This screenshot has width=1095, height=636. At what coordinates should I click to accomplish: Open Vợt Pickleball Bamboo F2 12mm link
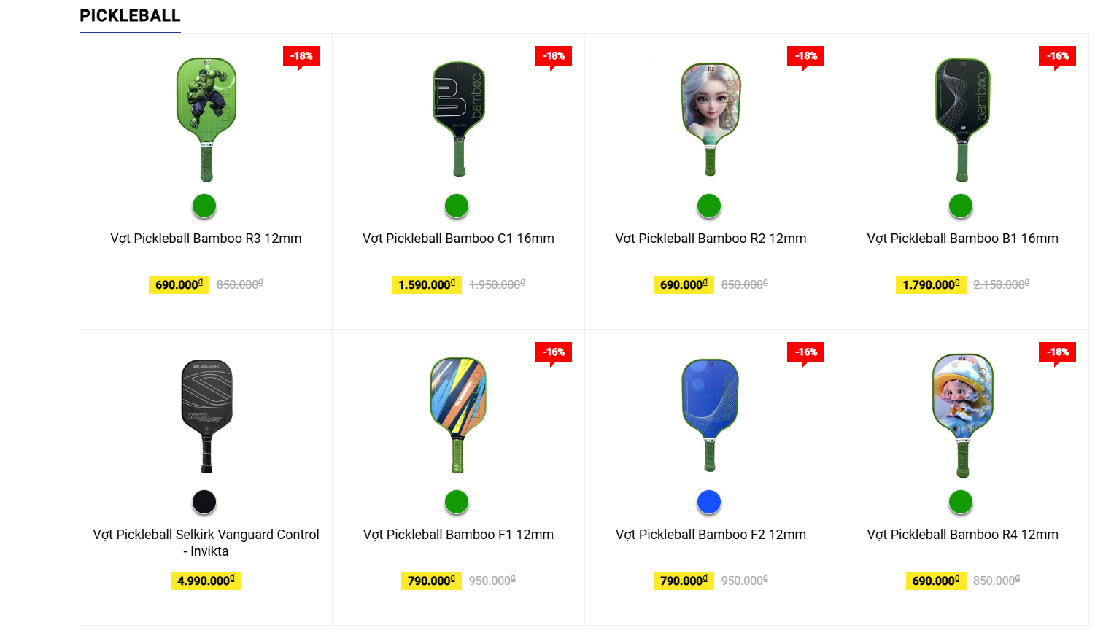click(x=711, y=535)
